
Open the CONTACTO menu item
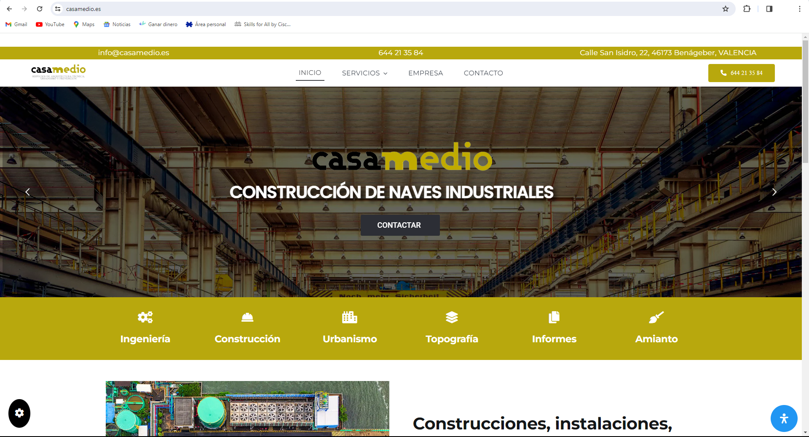click(x=483, y=73)
